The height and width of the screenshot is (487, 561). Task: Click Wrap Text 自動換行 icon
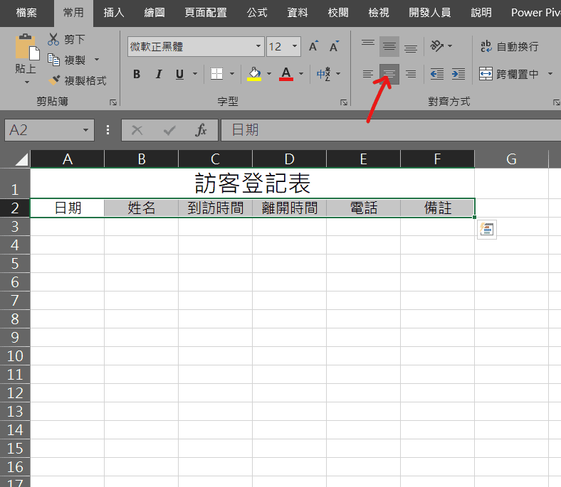tap(486, 46)
